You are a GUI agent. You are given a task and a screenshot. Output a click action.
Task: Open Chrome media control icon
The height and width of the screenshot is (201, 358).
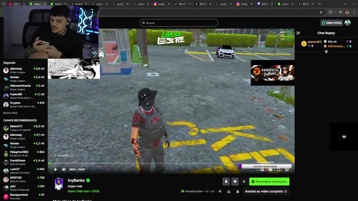[340, 12]
